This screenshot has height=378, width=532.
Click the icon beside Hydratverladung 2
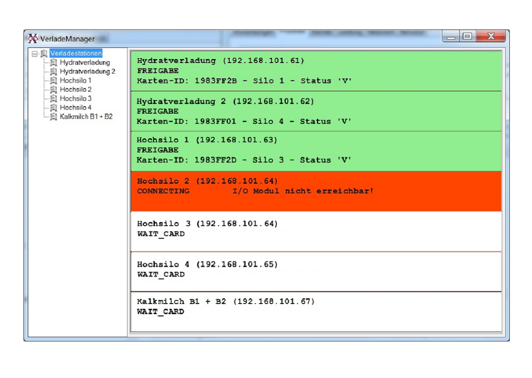click(x=54, y=72)
